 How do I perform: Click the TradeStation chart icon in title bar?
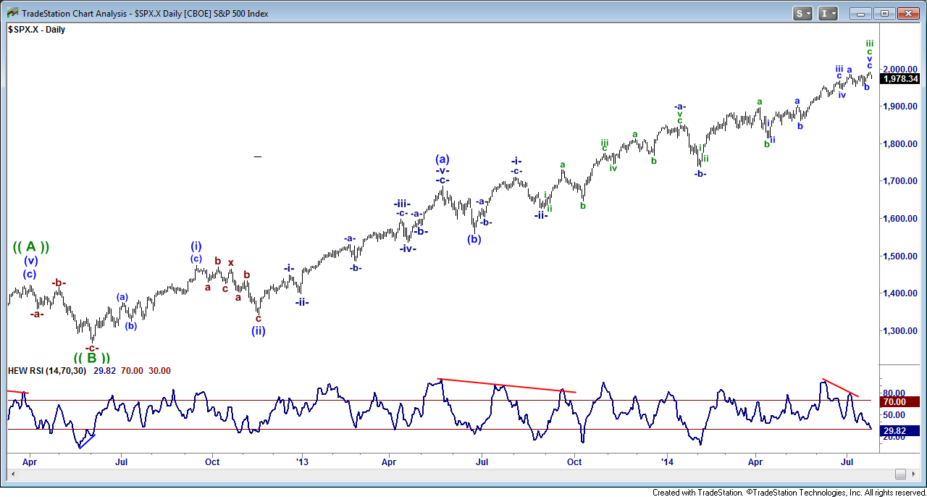tap(12, 13)
